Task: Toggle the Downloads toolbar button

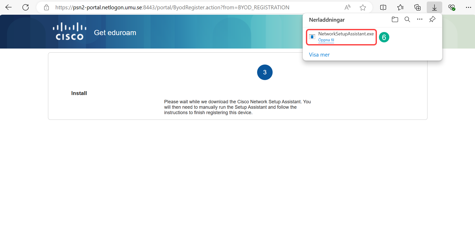Action: 434,7
